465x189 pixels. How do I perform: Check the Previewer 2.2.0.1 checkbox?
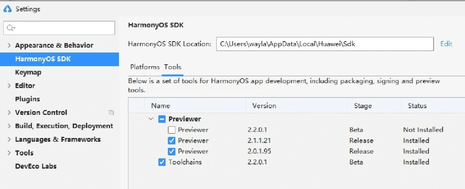pos(172,129)
